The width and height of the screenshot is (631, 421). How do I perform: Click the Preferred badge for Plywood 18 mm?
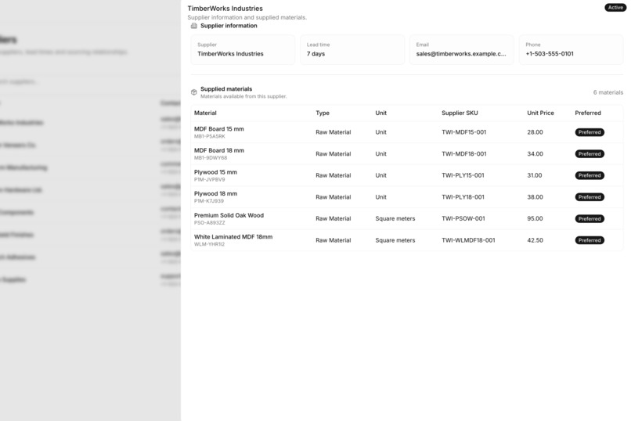coord(590,197)
